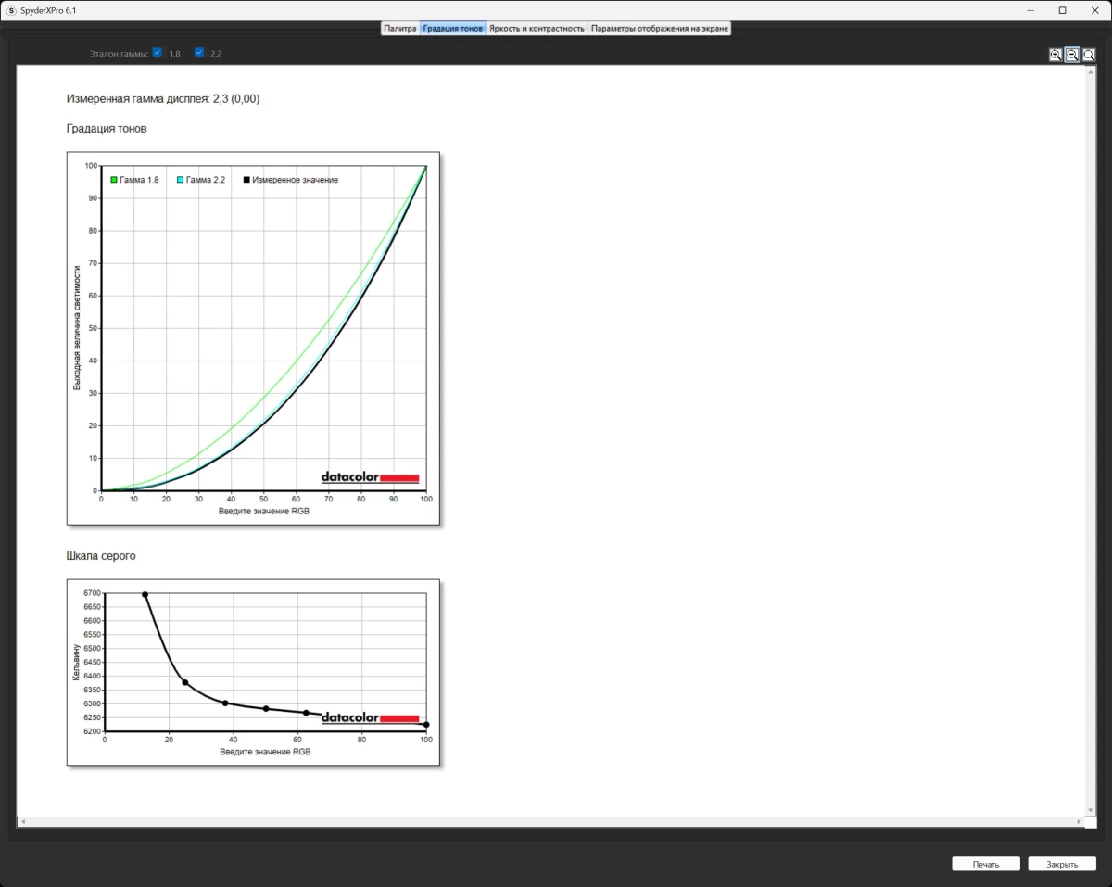Click the datacolor logo on grayscale chart

370,717
